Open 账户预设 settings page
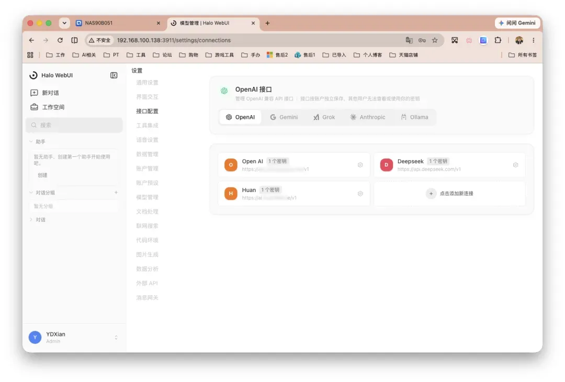The width and height of the screenshot is (565, 382). pyautogui.click(x=147, y=183)
